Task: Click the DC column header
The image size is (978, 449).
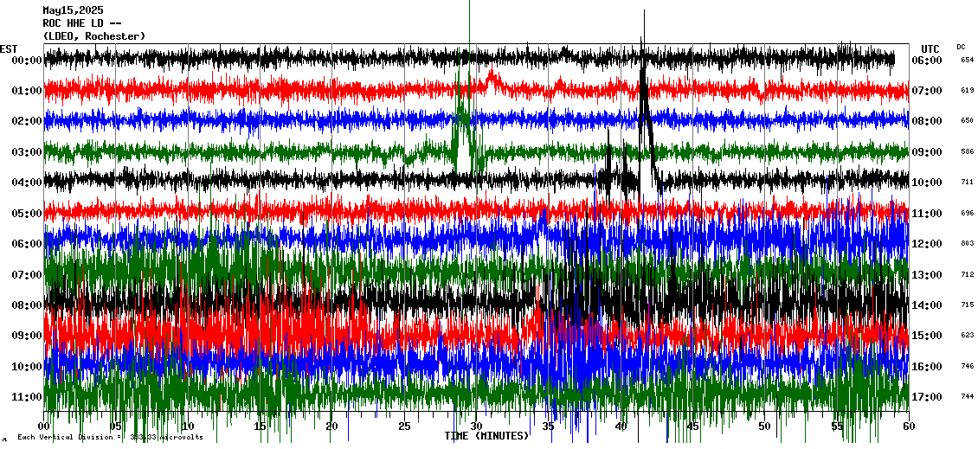Action: (961, 47)
